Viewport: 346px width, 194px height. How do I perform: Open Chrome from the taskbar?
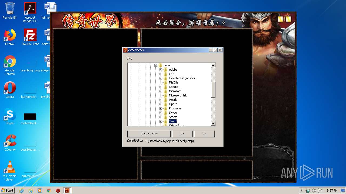coord(49,190)
